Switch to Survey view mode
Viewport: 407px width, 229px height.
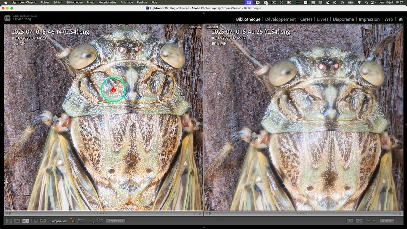click(x=34, y=221)
